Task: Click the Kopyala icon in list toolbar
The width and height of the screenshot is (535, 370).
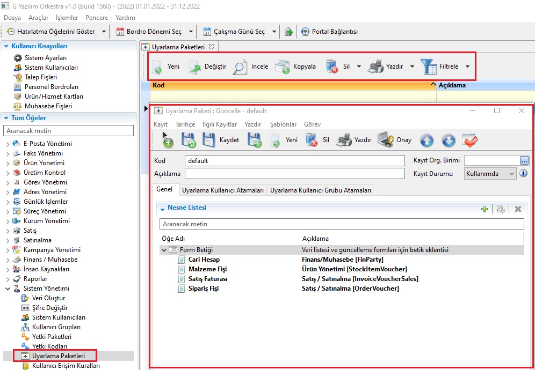Action: [x=282, y=66]
